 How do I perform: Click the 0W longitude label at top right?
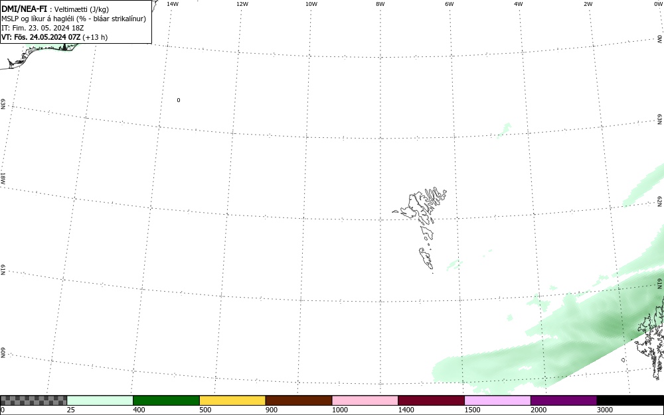(657, 4)
